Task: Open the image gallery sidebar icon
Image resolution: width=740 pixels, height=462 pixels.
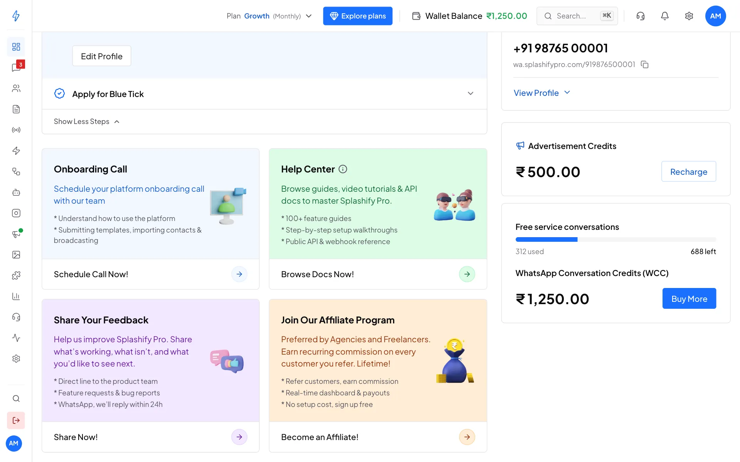Action: (x=16, y=254)
